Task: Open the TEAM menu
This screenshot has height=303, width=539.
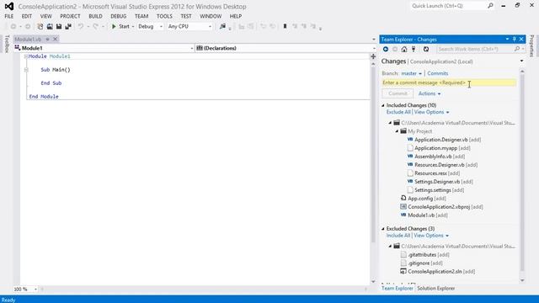Action: point(141,16)
